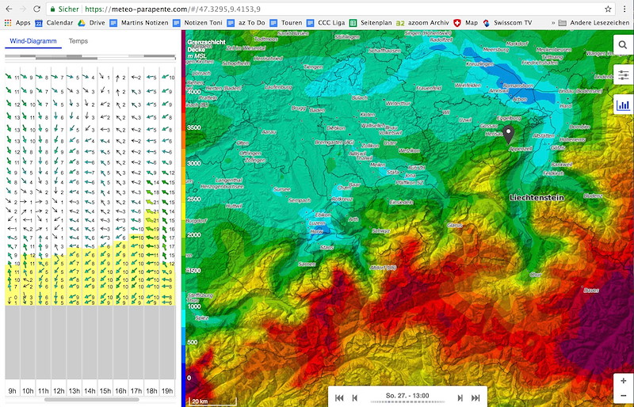Select 13h column in wind diagram
This screenshot has height=407, width=634.
coord(74,391)
